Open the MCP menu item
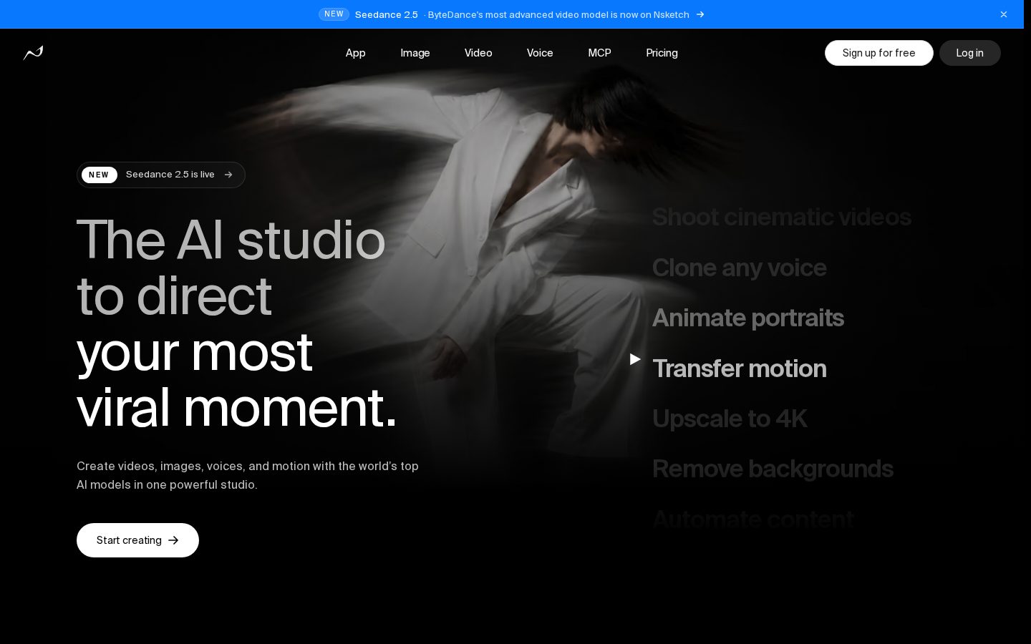Screen dimensions: 1031x644 pos(599,53)
